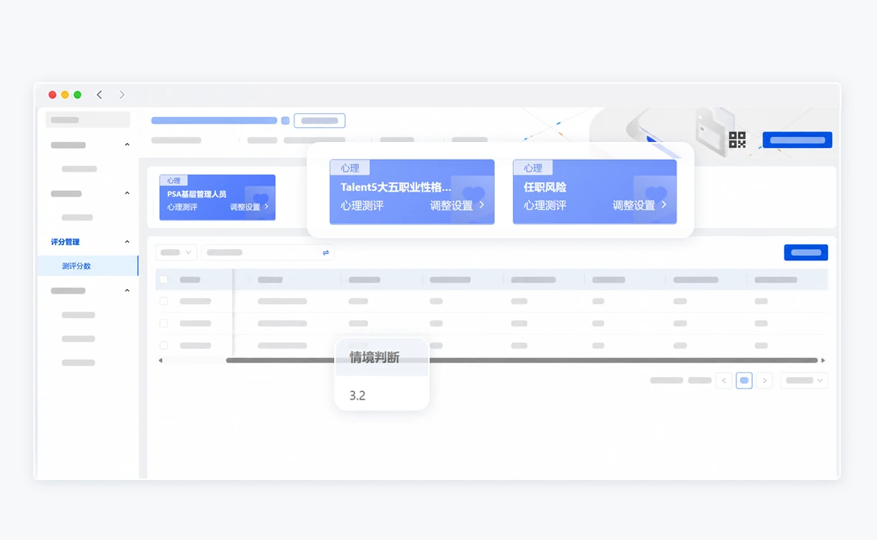Screen dimensions: 877x540
Task: Click the arrow on the Talent5大五职业性格 card
Action: pyautogui.click(x=481, y=205)
